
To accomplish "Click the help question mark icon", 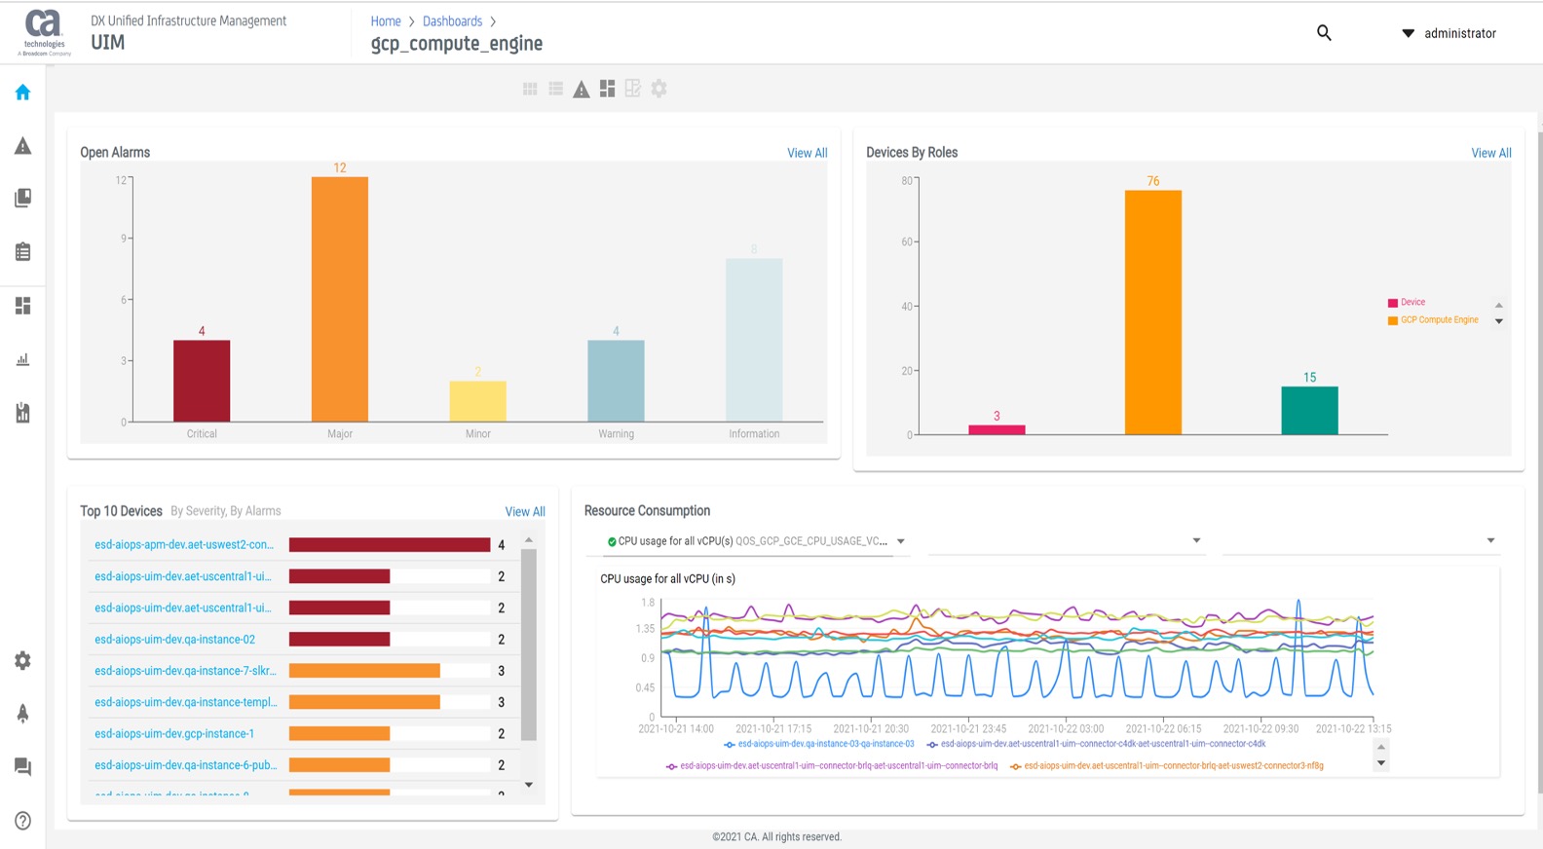I will click(22, 821).
